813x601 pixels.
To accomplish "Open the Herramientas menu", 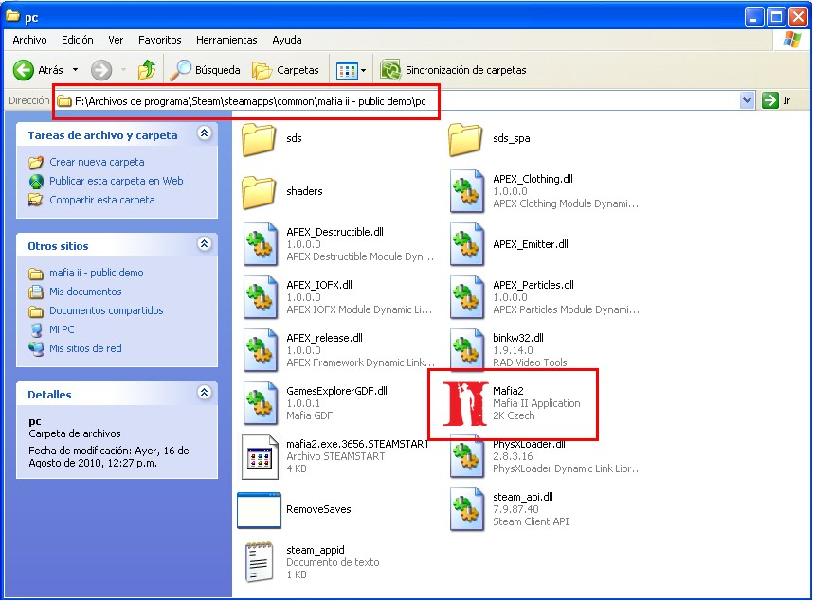I will (226, 40).
